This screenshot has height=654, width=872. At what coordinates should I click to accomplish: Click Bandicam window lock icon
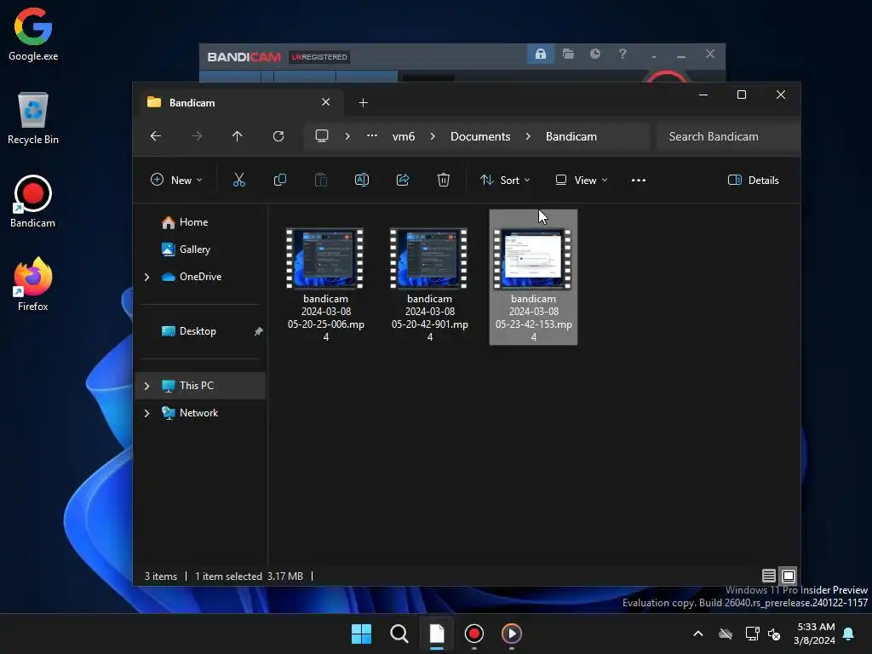pyautogui.click(x=540, y=54)
